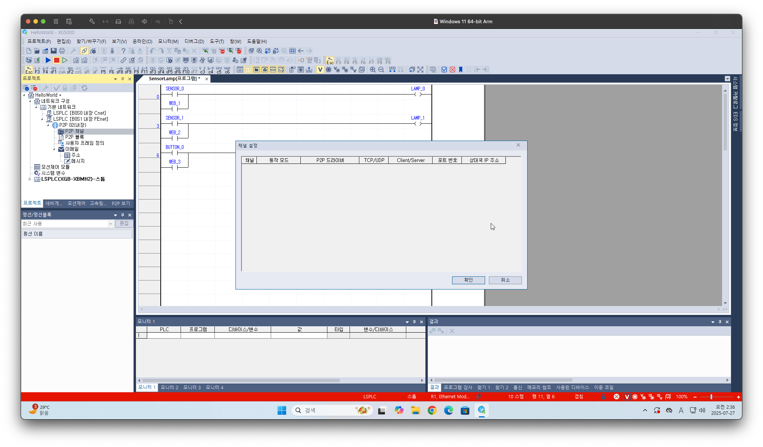This screenshot has width=763, height=447.
Task: Switch to the 모니터 2 tab
Action: (x=169, y=387)
